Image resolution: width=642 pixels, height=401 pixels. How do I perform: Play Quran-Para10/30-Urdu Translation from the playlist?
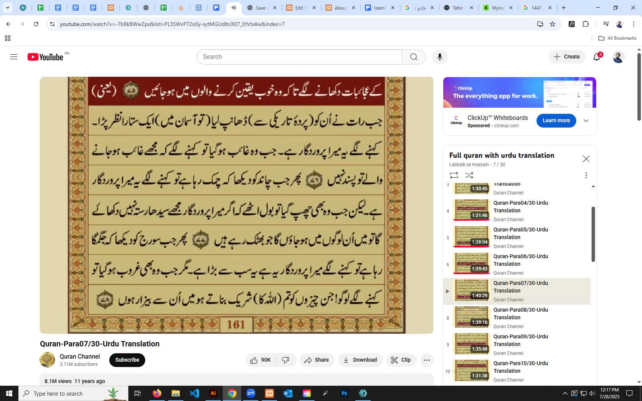click(517, 371)
